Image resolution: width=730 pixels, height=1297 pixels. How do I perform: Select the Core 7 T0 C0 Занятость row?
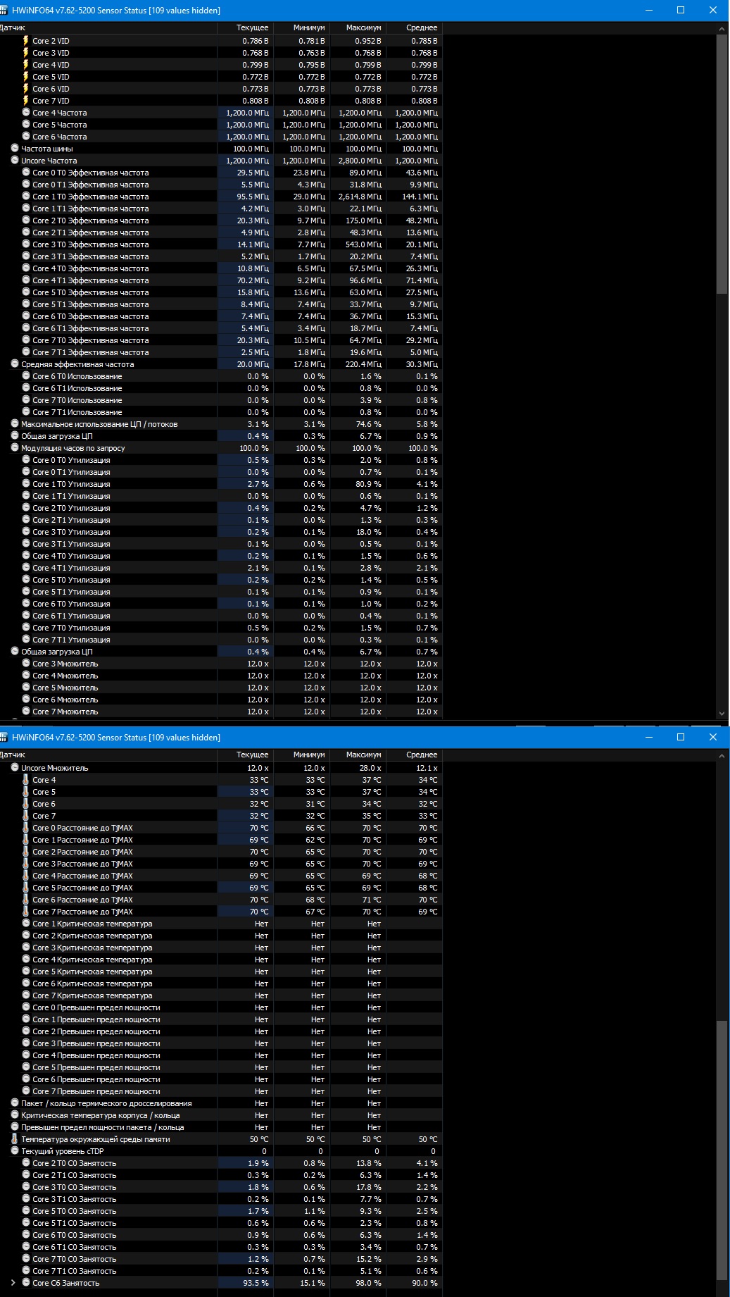pos(221,1259)
